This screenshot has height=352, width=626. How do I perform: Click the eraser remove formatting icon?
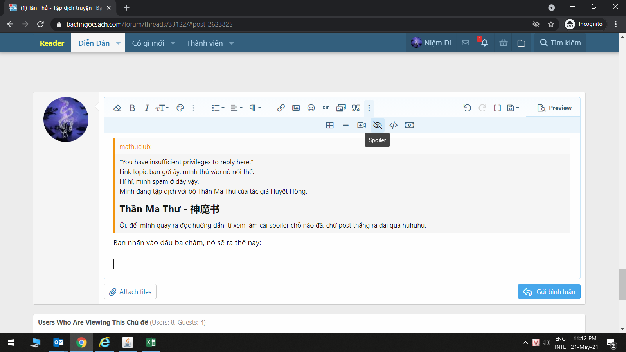pos(117,108)
